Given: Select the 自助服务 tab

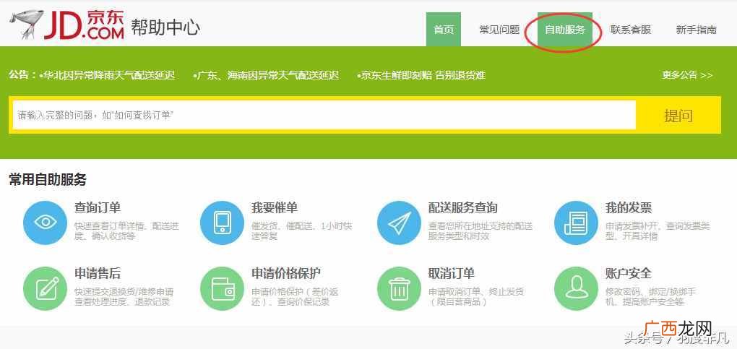Looking at the screenshot, I should click(565, 29).
